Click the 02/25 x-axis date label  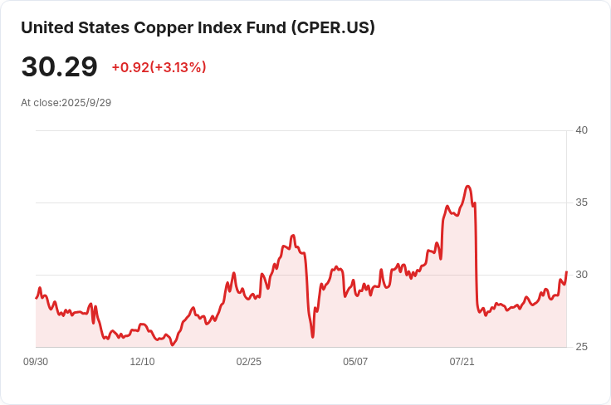click(x=248, y=362)
